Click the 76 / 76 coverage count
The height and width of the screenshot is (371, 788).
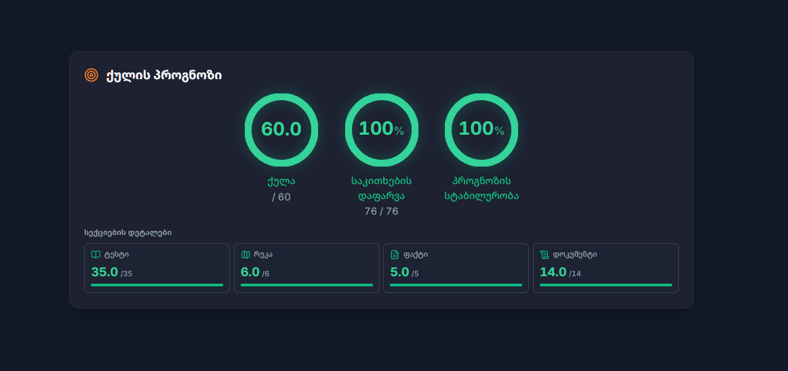coord(381,211)
